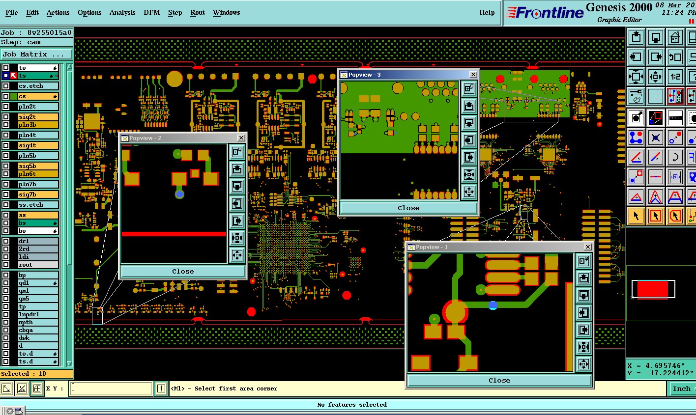
Task: Open the tools and palette settings icon
Action: click(x=636, y=96)
